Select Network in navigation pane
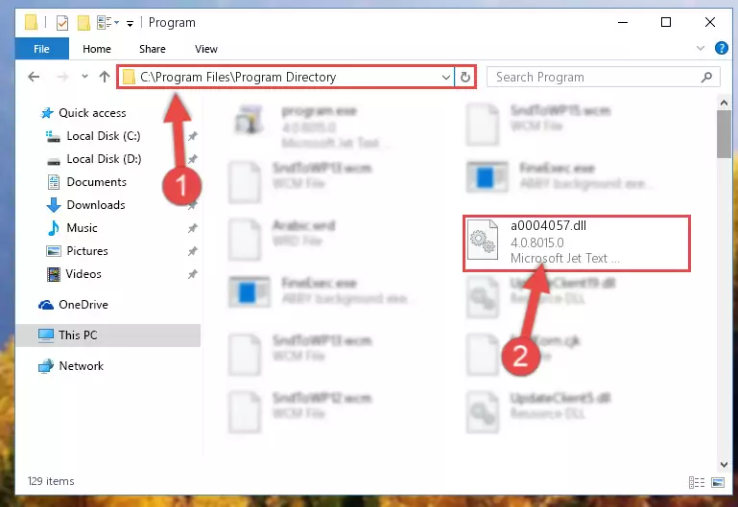Image resolution: width=738 pixels, height=507 pixels. click(81, 365)
